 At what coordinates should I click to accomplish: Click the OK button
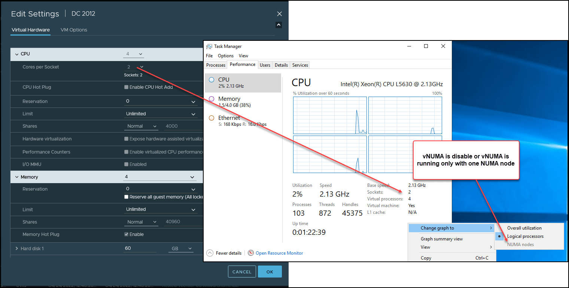point(270,272)
